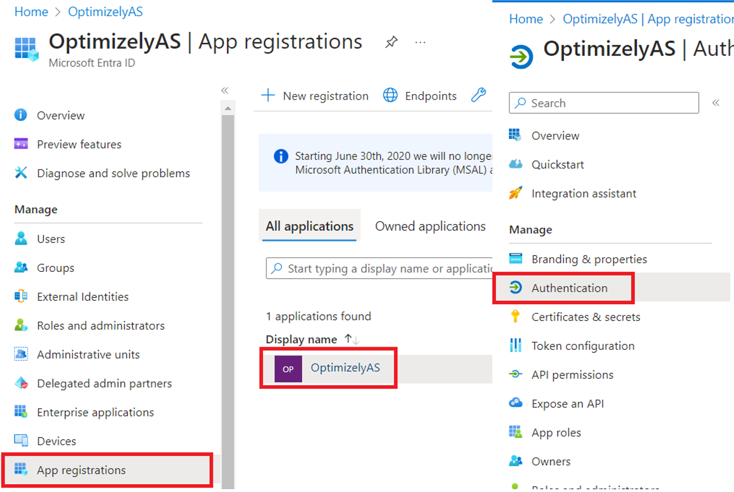The width and height of the screenshot is (734, 492).
Task: Open the OptimizelyAS application link
Action: click(x=346, y=368)
